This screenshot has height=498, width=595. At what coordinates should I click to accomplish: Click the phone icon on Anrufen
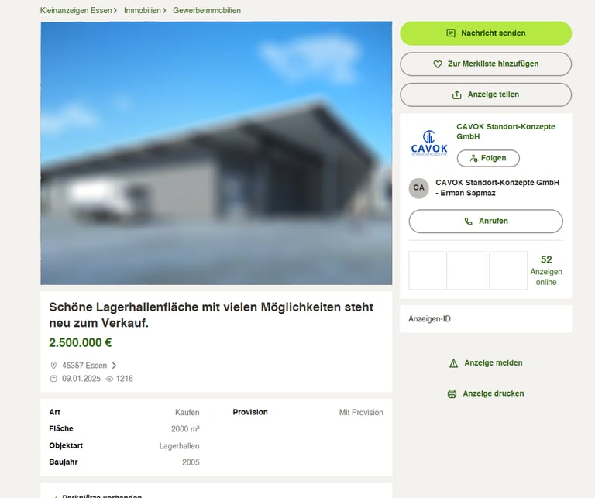click(x=469, y=222)
